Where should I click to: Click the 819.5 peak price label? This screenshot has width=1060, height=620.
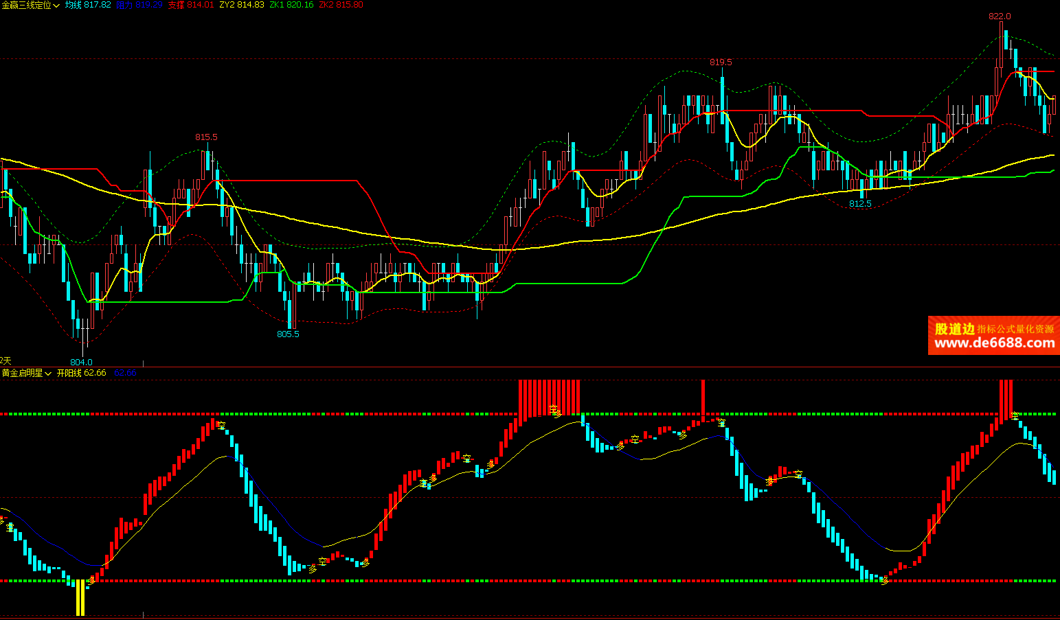[x=721, y=62]
